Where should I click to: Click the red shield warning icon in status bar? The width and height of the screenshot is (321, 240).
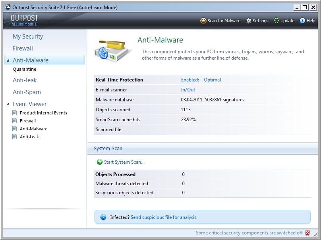(x=307, y=233)
